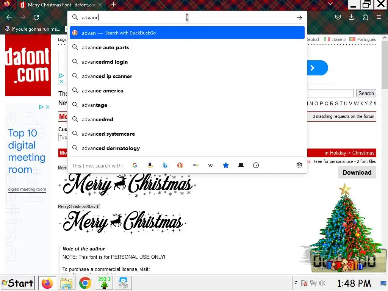This screenshot has width=388, height=291.
Task: Click the blue ad arrow button
Action: [318, 68]
